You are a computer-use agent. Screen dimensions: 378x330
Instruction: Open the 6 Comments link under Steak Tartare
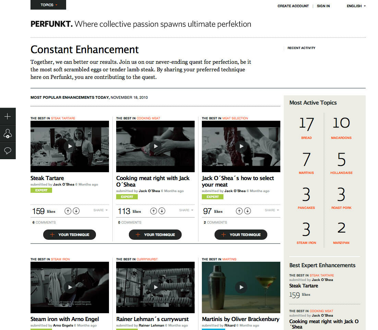click(x=44, y=222)
